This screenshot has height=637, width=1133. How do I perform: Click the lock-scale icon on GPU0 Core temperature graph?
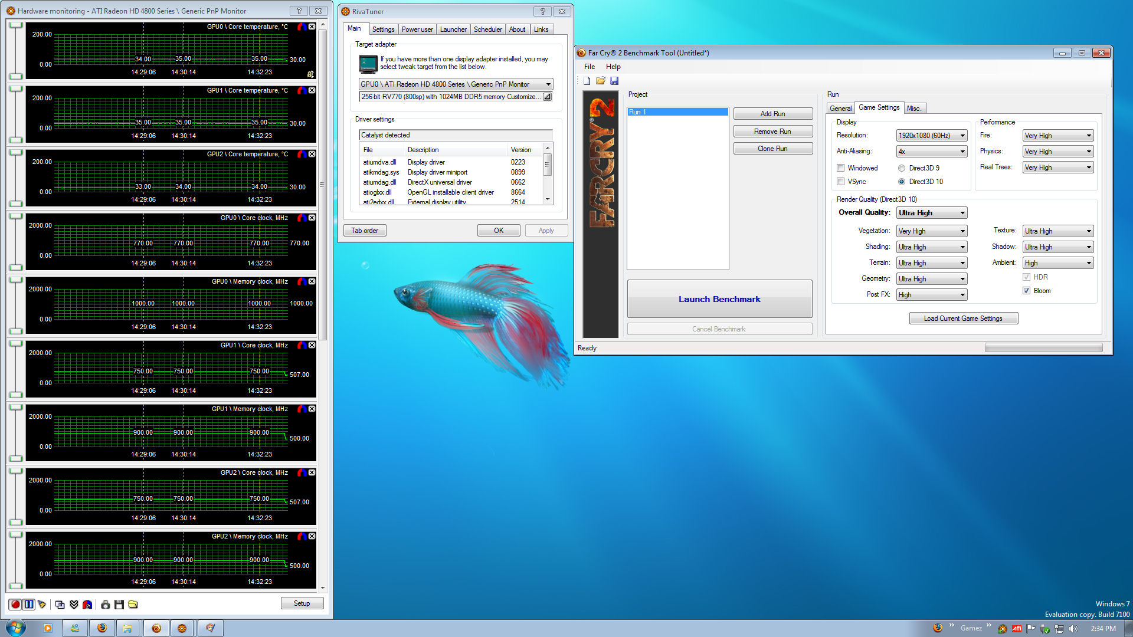(x=310, y=74)
